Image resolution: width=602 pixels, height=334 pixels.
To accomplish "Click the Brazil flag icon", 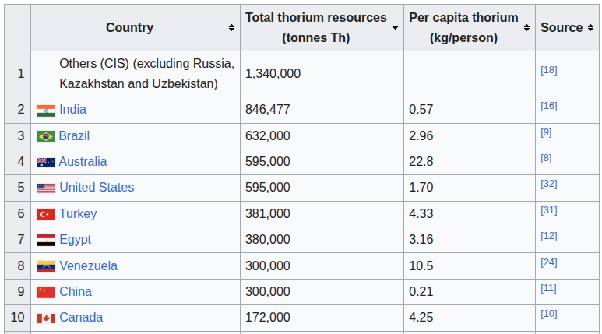I will pos(46,137).
